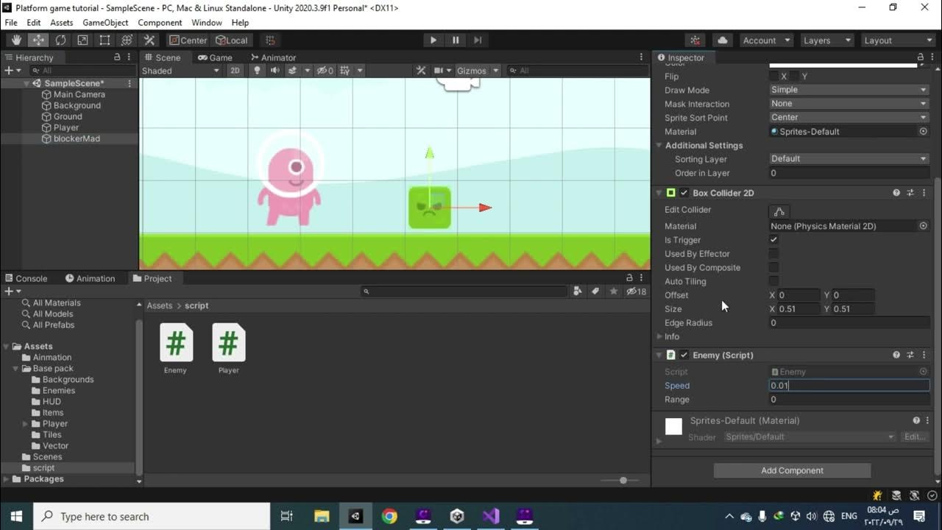Click search by label icon in Project
Screen dimensions: 942x530
595,291
